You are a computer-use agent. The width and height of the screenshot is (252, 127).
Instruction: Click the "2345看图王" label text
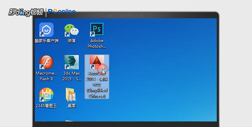(47, 106)
